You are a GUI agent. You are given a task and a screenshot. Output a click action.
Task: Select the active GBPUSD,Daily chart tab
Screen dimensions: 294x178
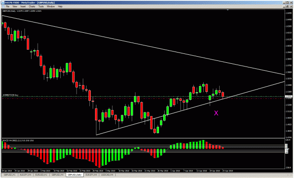[x=75, y=175]
